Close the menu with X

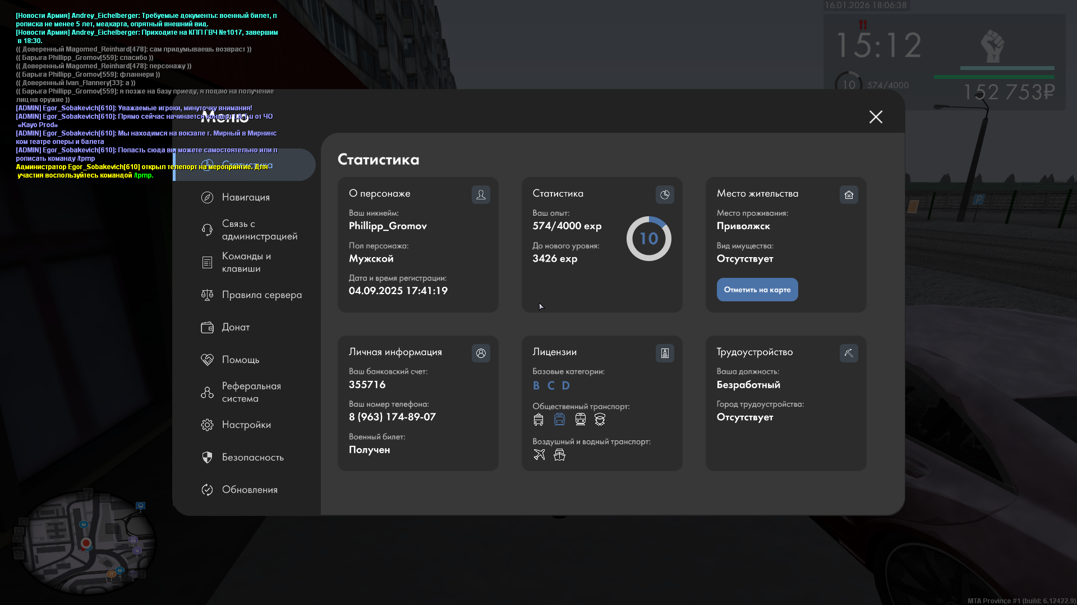(876, 117)
